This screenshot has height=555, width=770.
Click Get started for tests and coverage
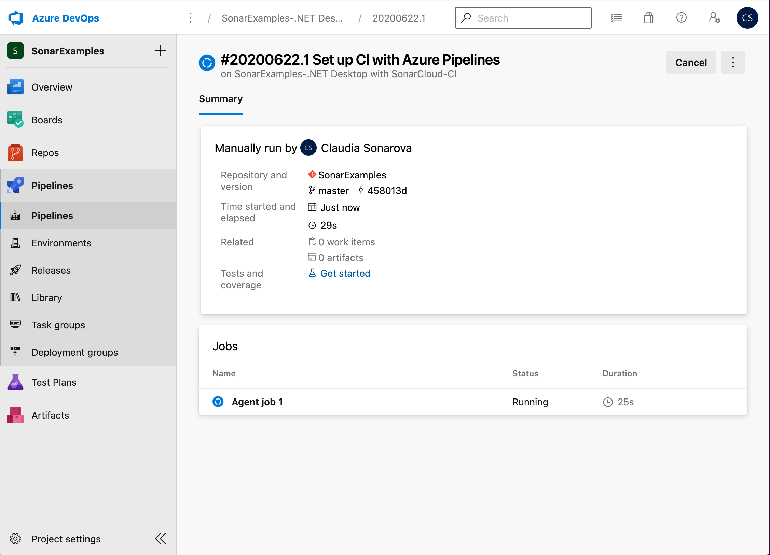(345, 273)
